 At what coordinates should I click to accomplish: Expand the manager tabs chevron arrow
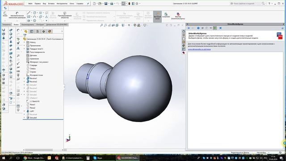62,31
